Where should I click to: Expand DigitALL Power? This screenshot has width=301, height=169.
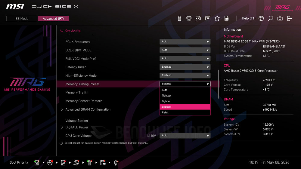[x=62, y=127]
